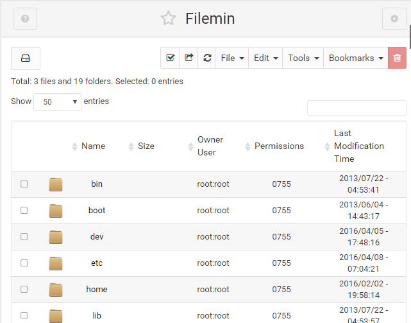Click the star icon beside Filemin
This screenshot has width=411, height=323.
[168, 19]
